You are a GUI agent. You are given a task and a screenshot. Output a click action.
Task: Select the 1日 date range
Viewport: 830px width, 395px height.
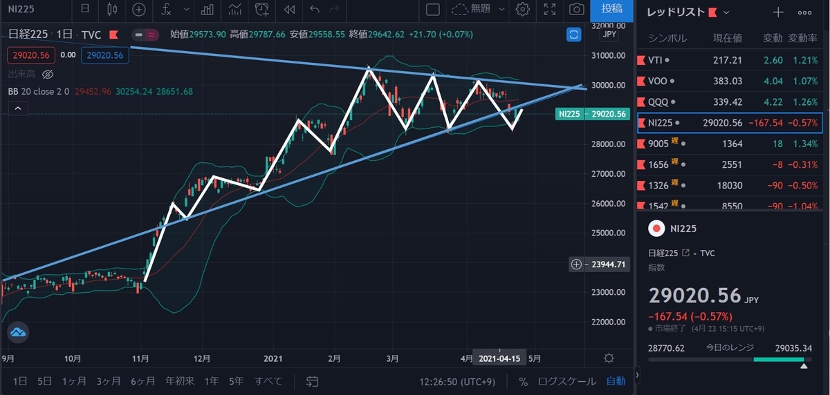[x=21, y=381]
